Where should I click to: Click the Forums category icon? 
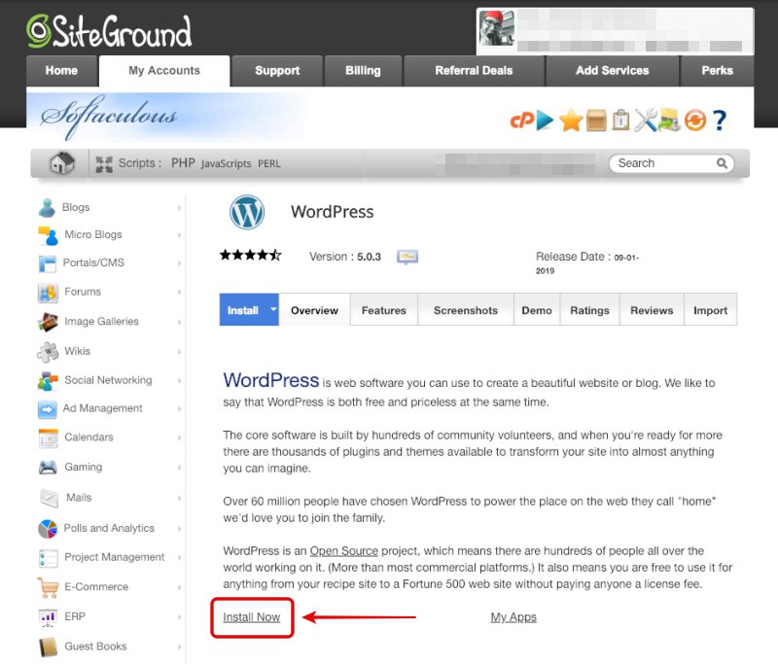pos(48,293)
